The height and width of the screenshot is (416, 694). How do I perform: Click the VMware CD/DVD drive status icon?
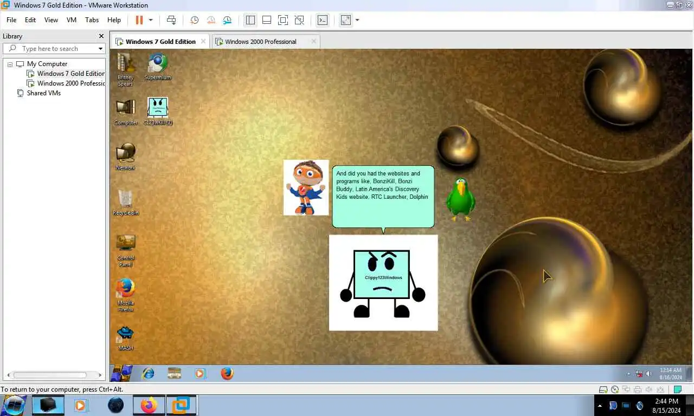coord(615,389)
